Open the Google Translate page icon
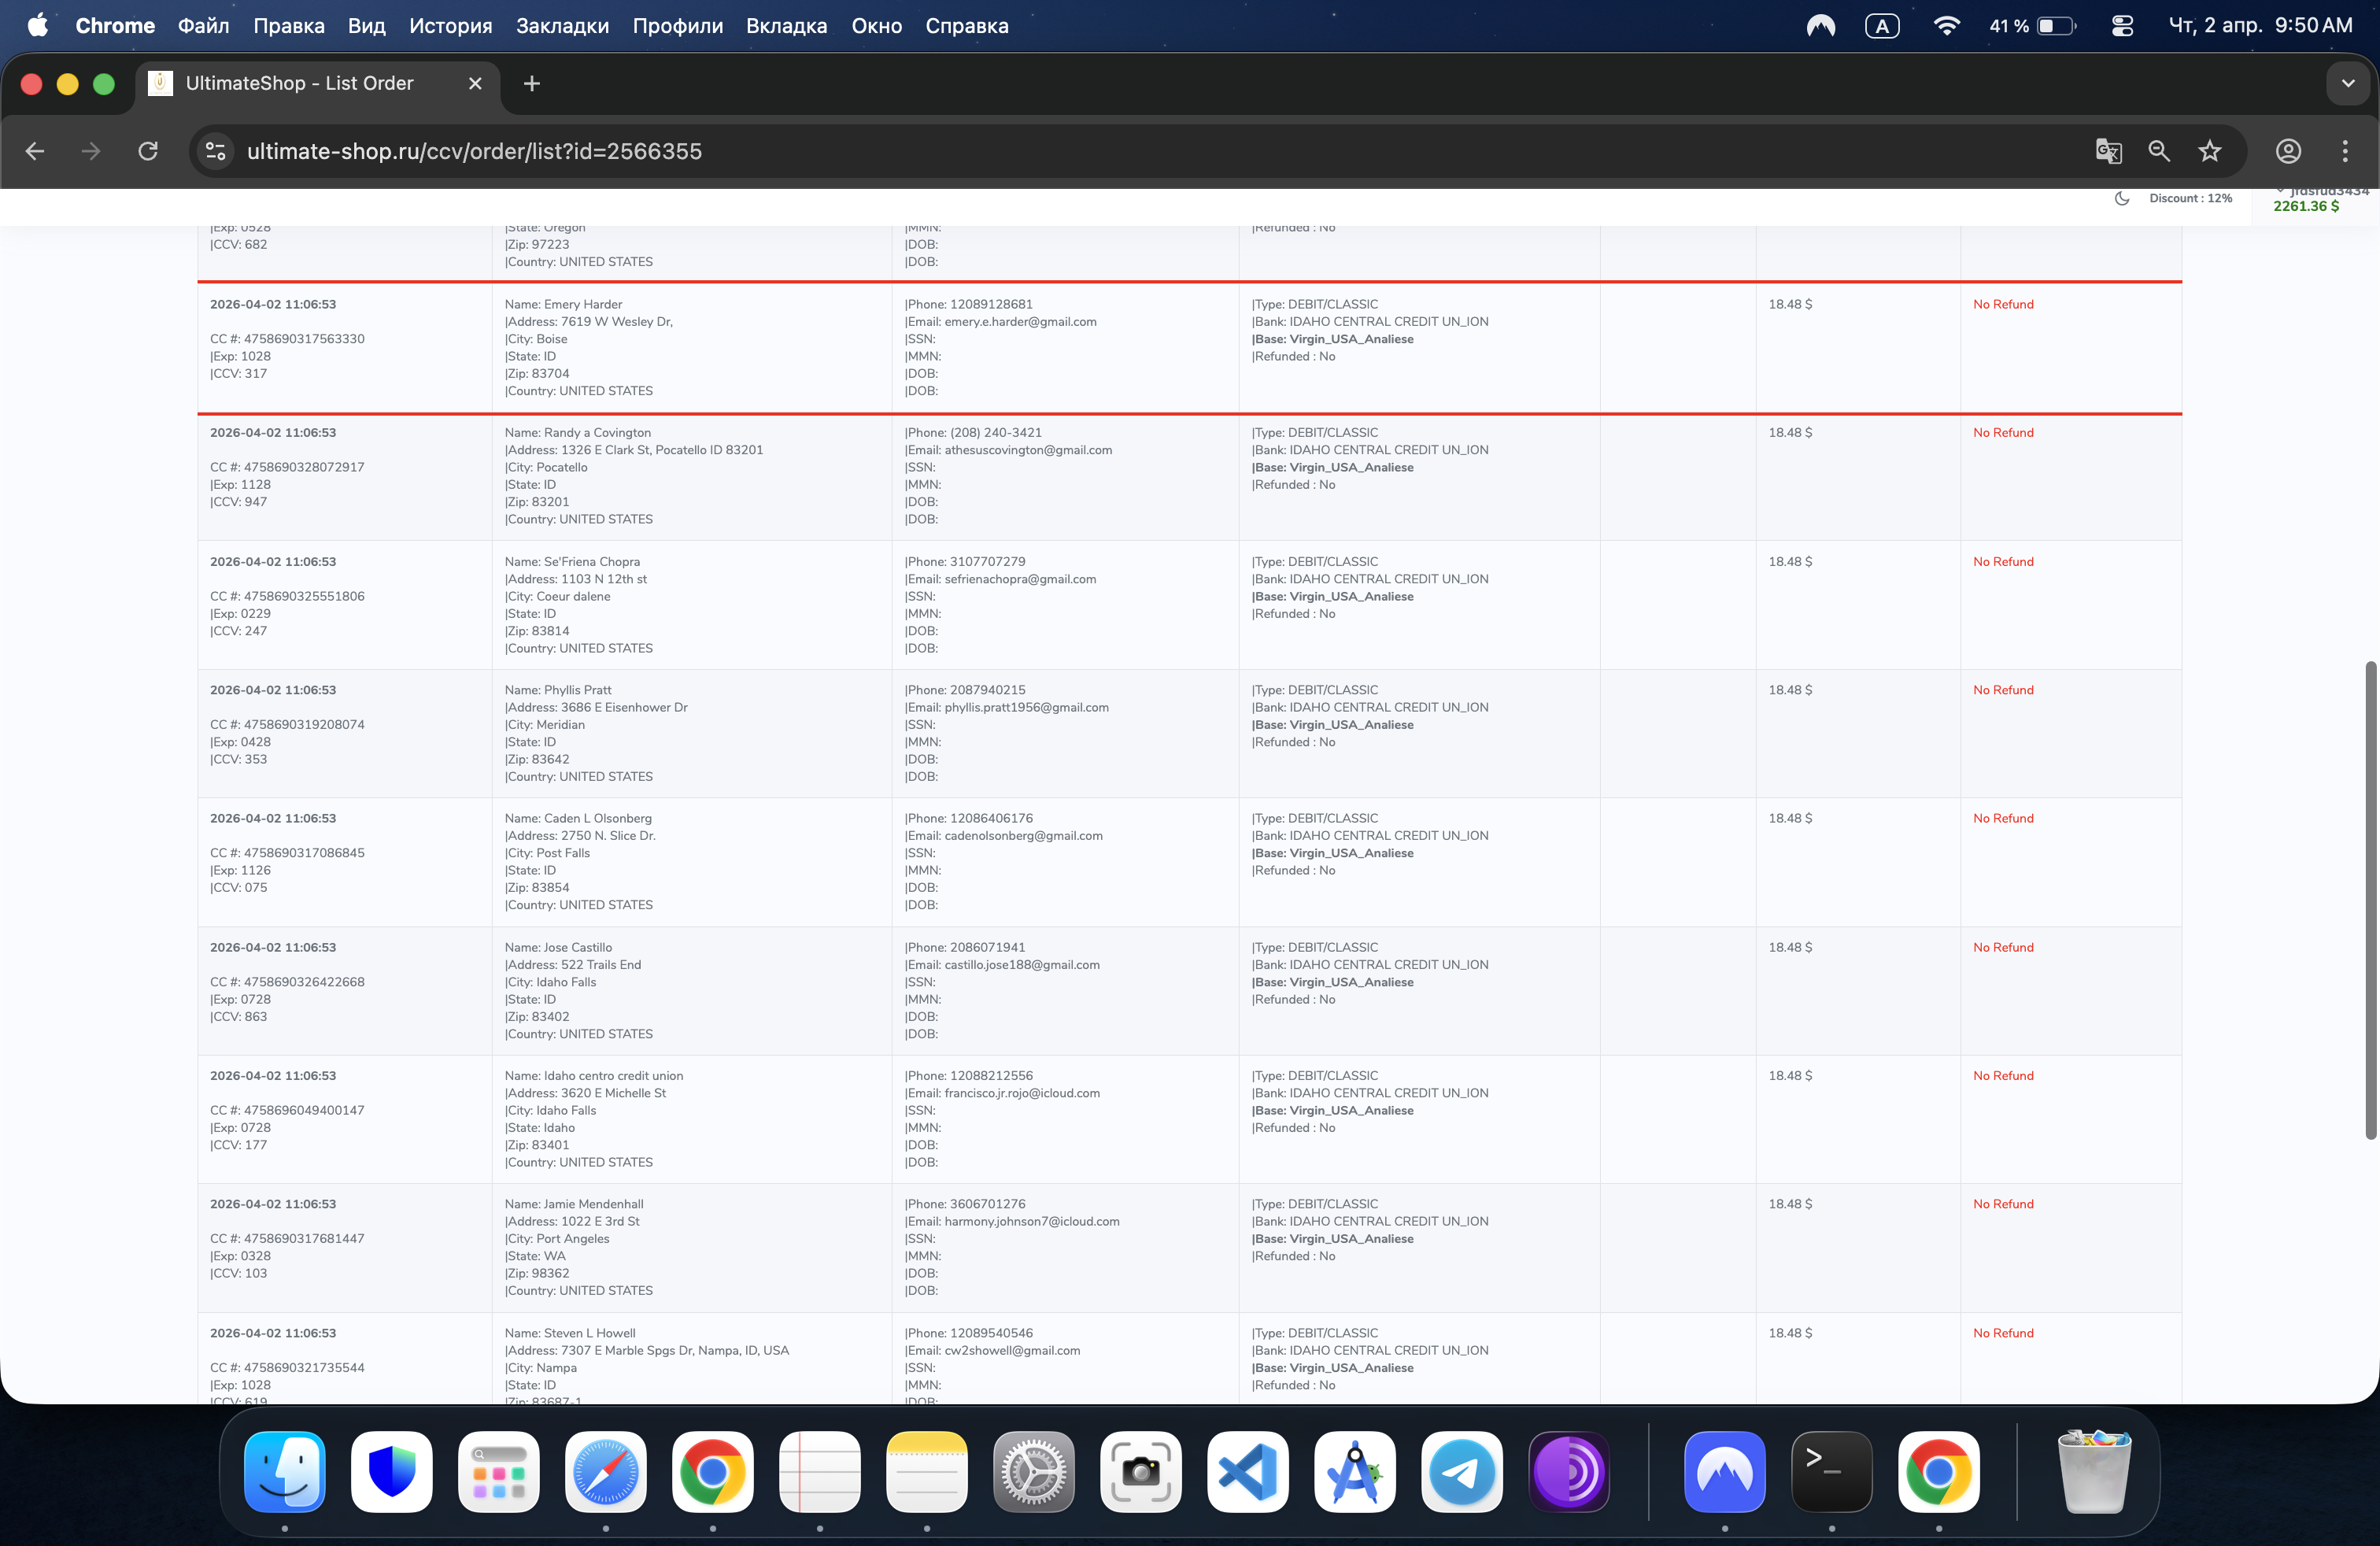Screen dimensions: 2380x1546 [x=2108, y=151]
